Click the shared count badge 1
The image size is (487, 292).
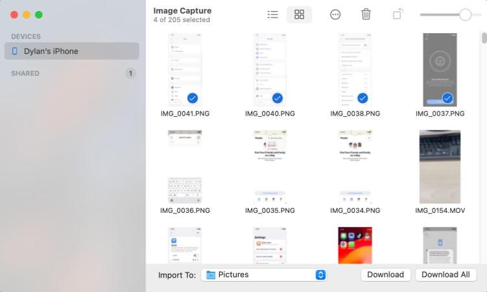130,73
